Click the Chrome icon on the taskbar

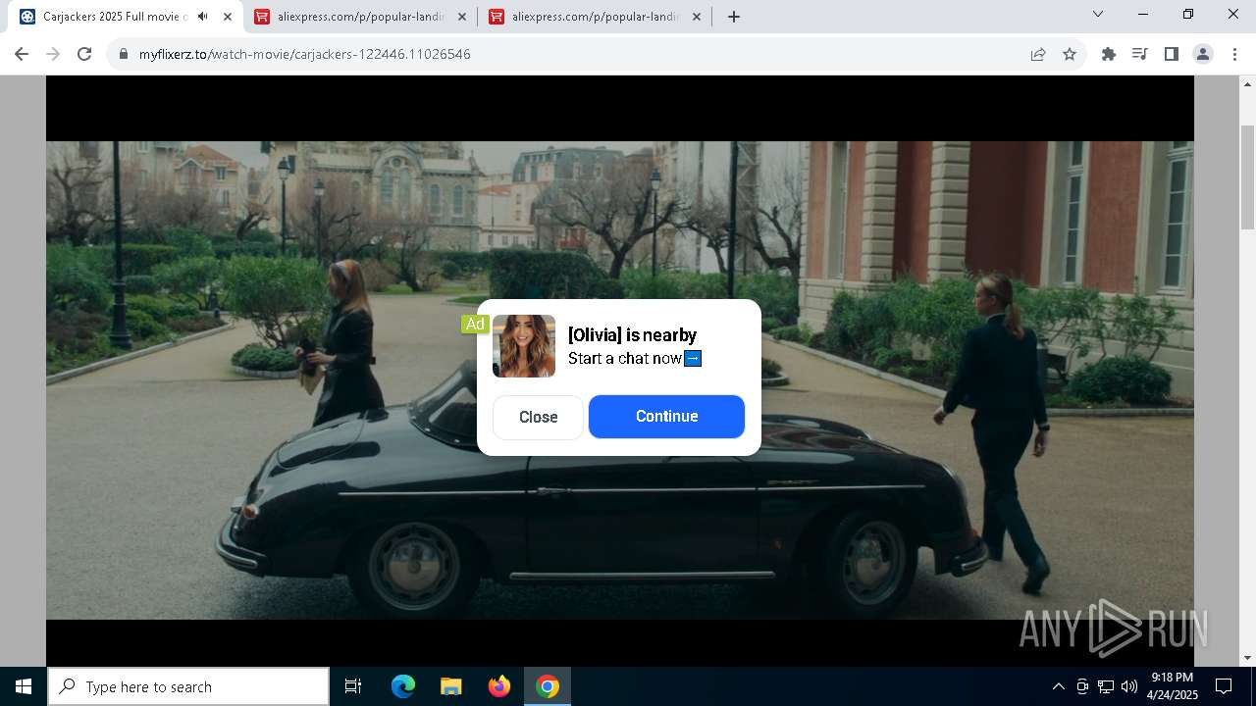548,686
